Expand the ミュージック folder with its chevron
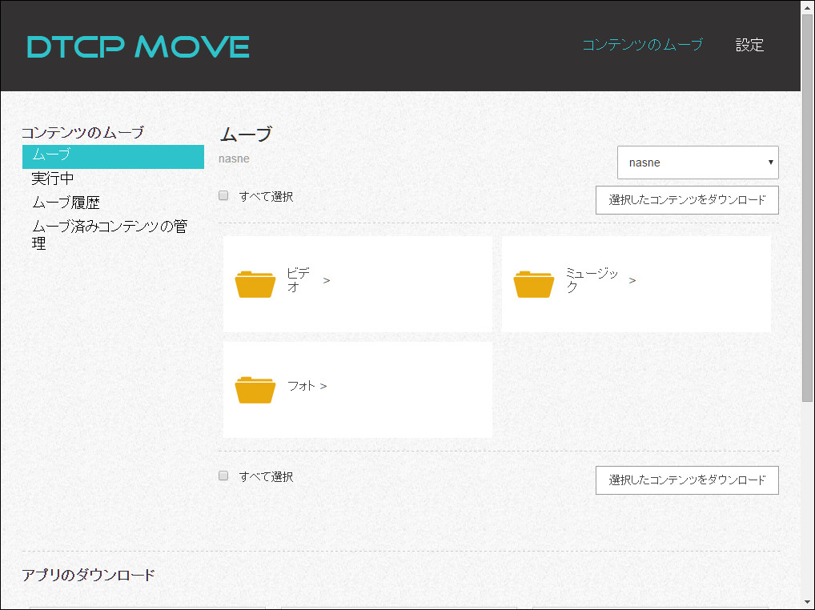 click(x=632, y=282)
